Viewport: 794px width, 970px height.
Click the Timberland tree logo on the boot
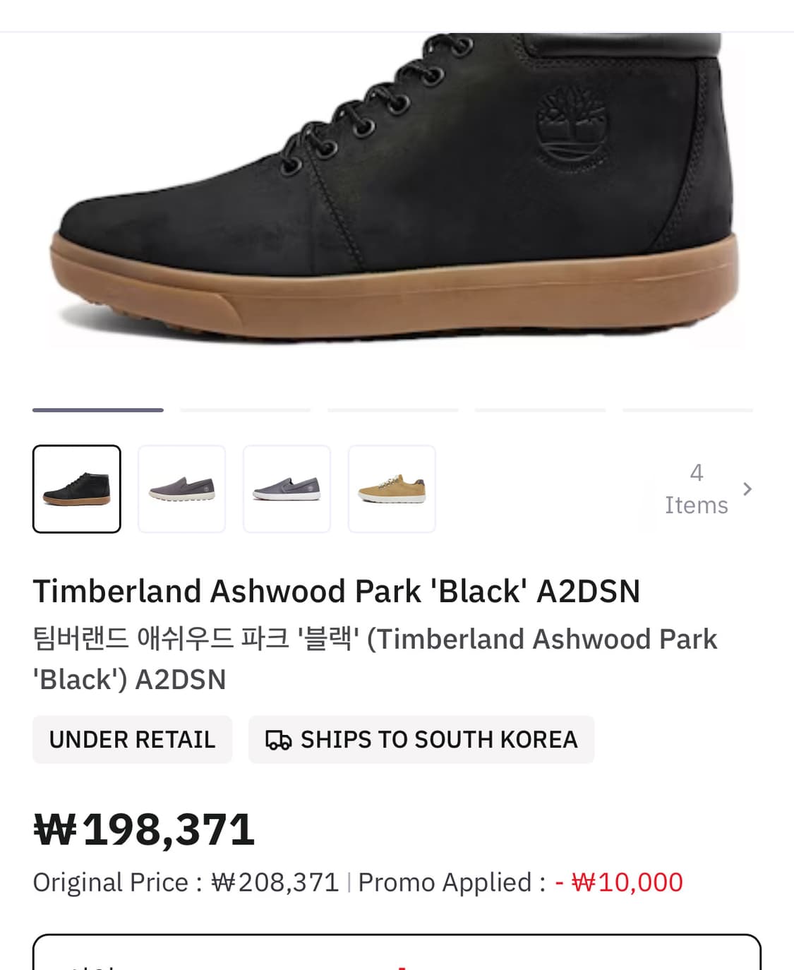coord(572,128)
